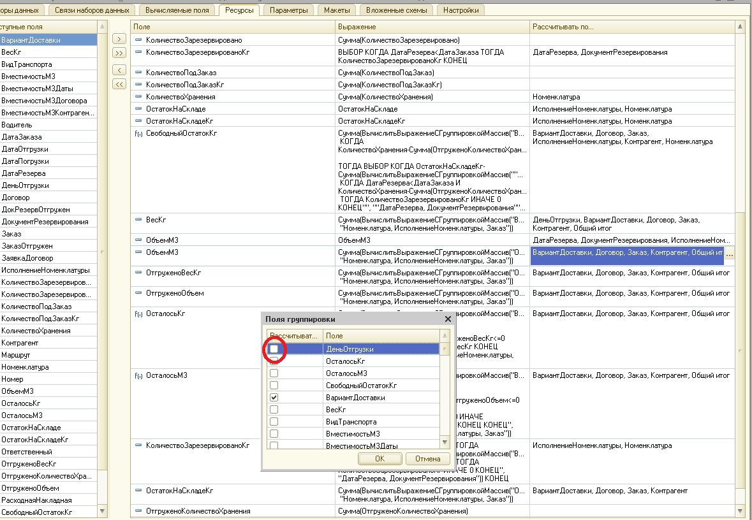This screenshot has height=520, width=752.
Task: Click the КоличествоПодЗаказКг field row
Action: pos(233,85)
